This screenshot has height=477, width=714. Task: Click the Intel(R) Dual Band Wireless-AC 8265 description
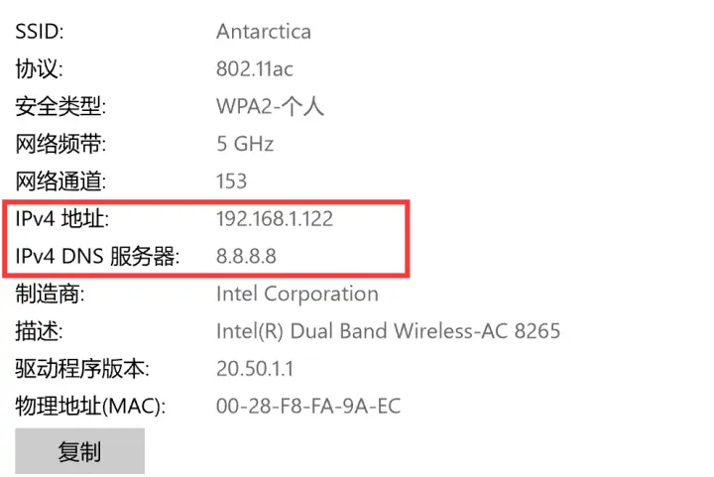pyautogui.click(x=388, y=331)
